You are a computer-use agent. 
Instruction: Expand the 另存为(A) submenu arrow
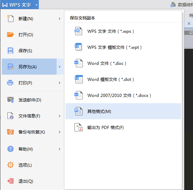60,67
